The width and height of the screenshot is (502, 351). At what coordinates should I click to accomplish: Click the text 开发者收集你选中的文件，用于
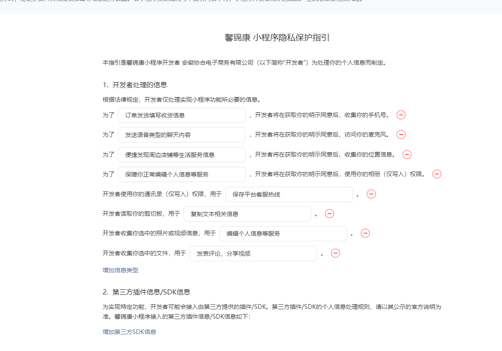[144, 253]
